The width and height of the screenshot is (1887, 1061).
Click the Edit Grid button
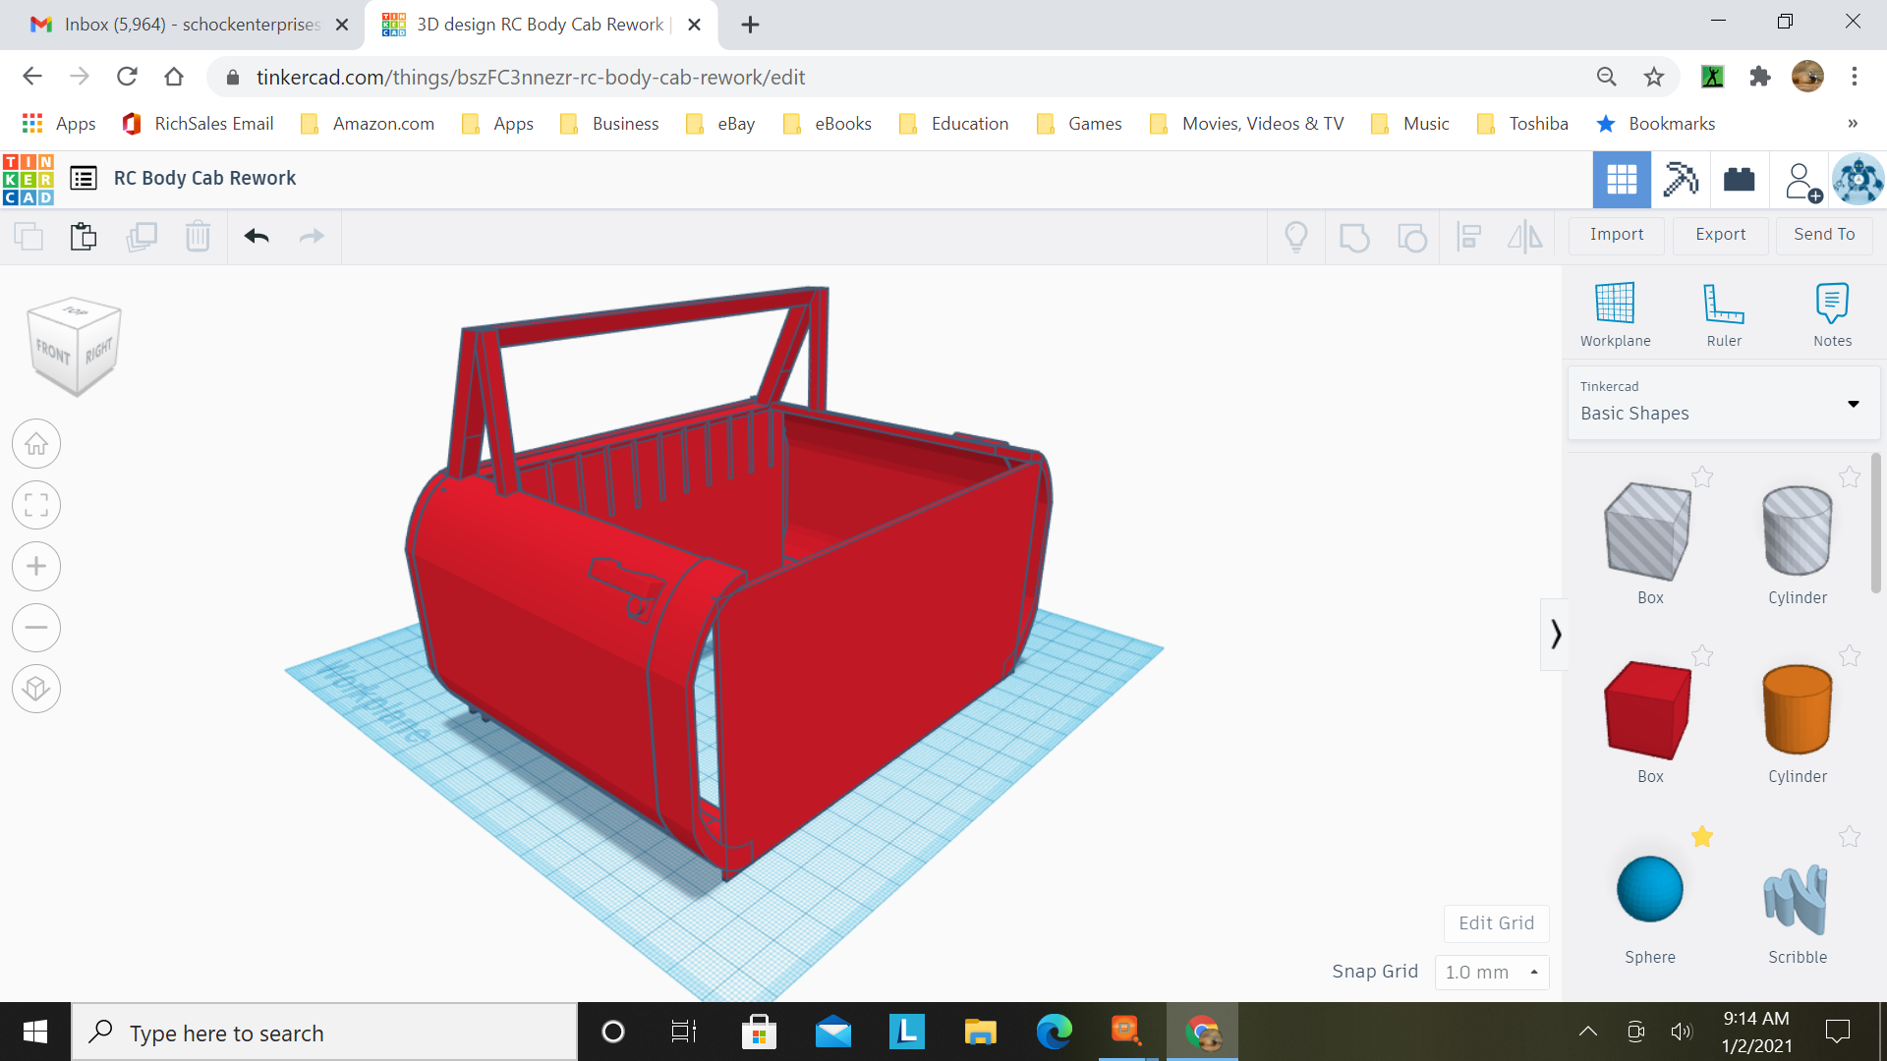point(1496,923)
